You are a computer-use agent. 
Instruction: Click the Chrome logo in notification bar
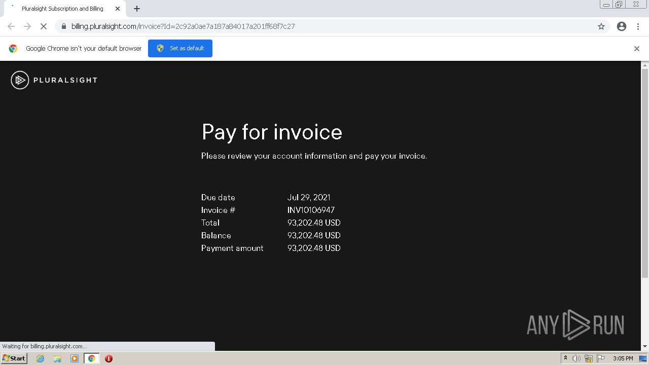[13, 49]
